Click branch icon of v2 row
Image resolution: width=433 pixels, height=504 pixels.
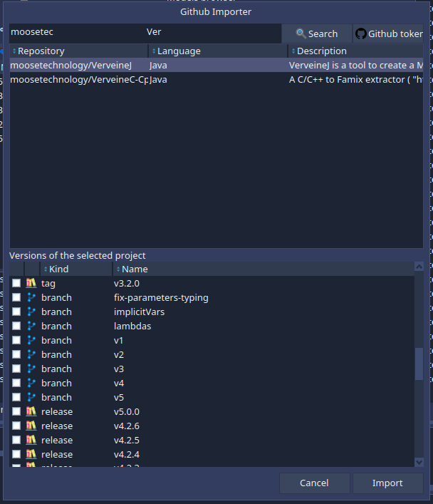(x=31, y=354)
